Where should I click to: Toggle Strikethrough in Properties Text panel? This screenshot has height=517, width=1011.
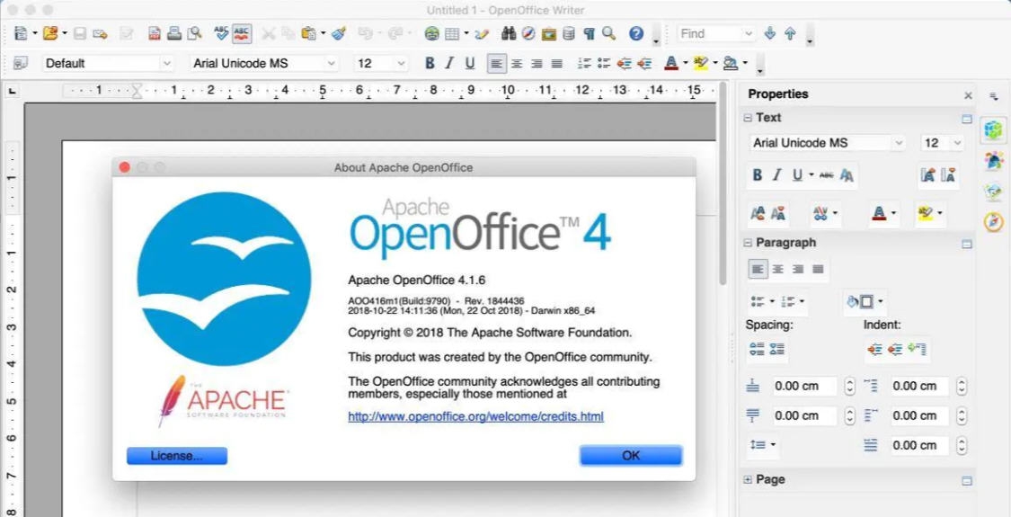(x=826, y=175)
